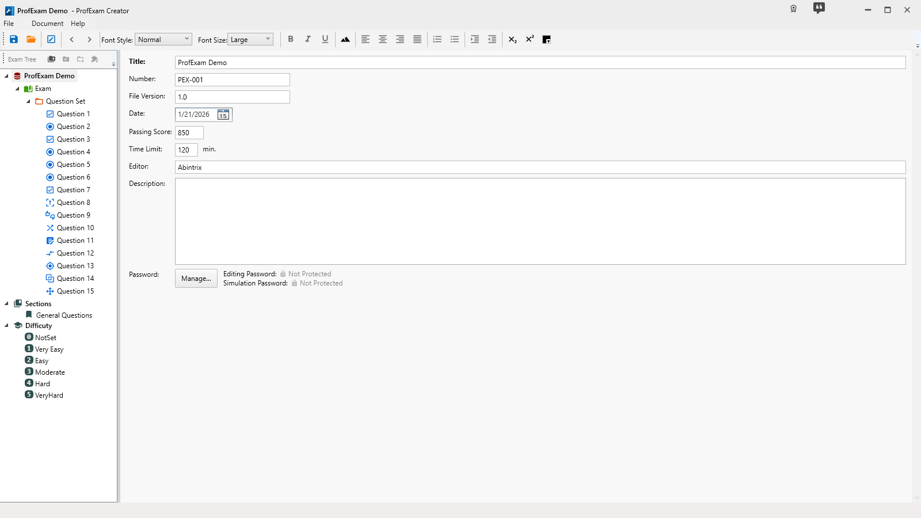Click the Manage... password button
921x518 pixels.
196,279
